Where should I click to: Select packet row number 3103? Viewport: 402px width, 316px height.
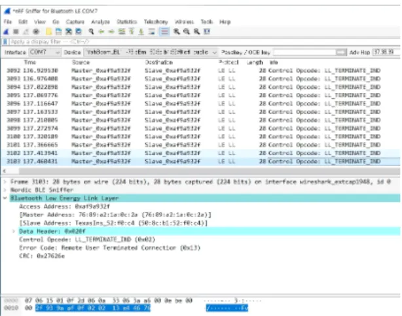[x=200, y=162]
